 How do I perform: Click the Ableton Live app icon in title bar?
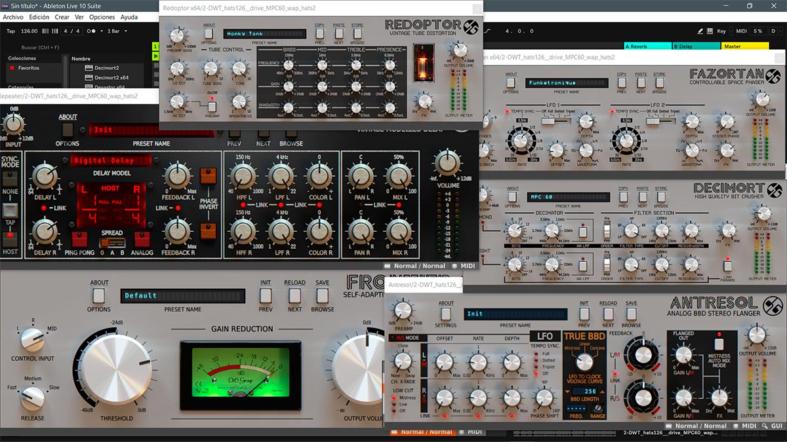6,5
